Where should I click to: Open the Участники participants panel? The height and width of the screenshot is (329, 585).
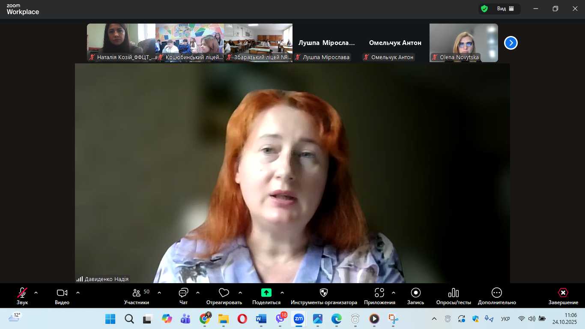pyautogui.click(x=137, y=296)
